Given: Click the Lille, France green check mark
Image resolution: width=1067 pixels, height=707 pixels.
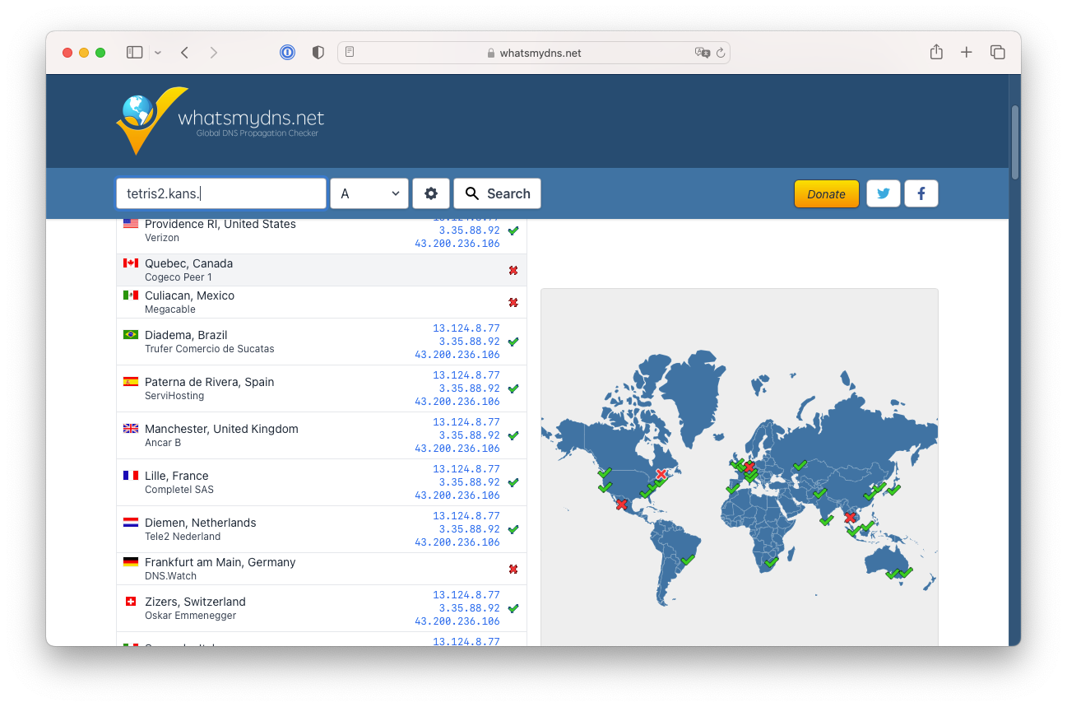Looking at the screenshot, I should (x=513, y=482).
